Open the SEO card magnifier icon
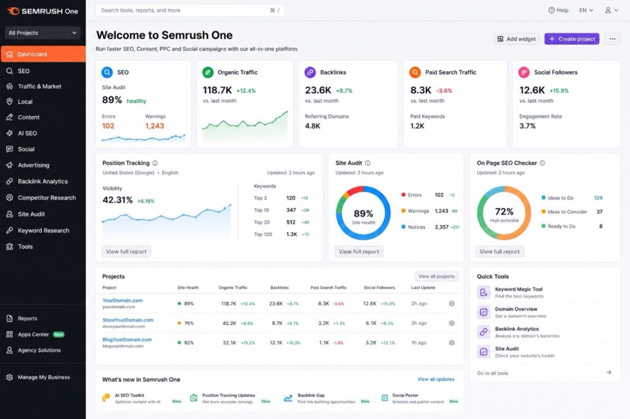This screenshot has height=419, width=630. coord(107,72)
